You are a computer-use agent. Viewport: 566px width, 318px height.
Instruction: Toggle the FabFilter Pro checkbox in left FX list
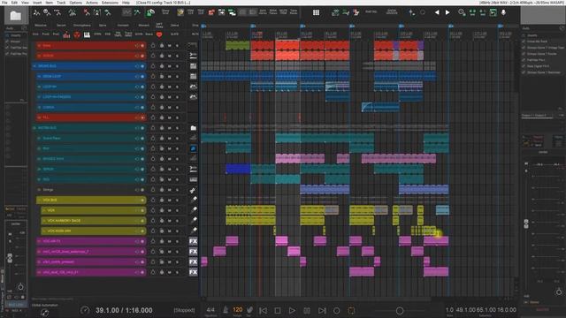pyautogui.click(x=7, y=54)
